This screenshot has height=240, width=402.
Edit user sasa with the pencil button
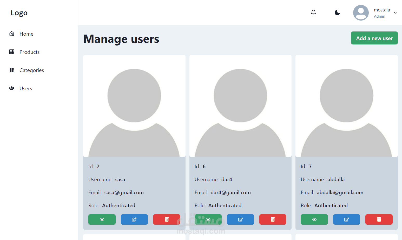point(134,219)
